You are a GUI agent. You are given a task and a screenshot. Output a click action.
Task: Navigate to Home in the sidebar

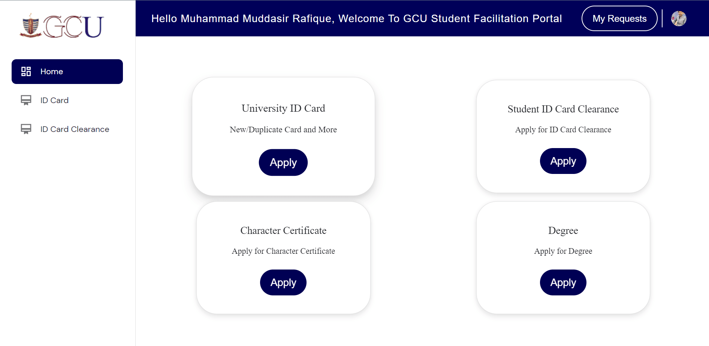coord(51,71)
